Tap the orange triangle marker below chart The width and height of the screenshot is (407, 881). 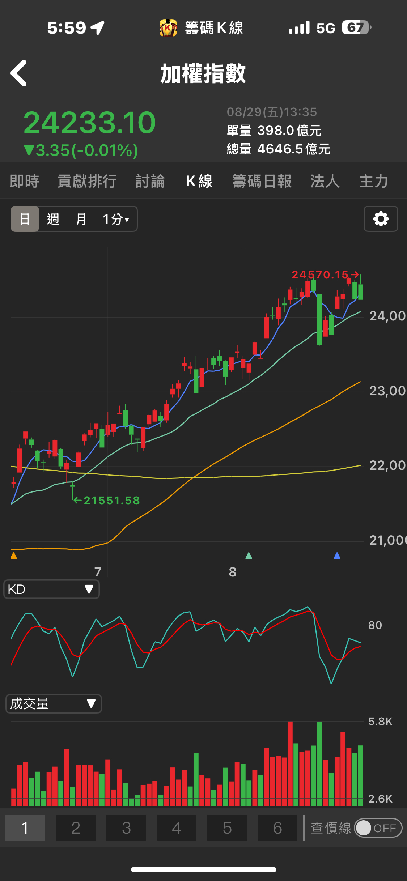point(14,556)
